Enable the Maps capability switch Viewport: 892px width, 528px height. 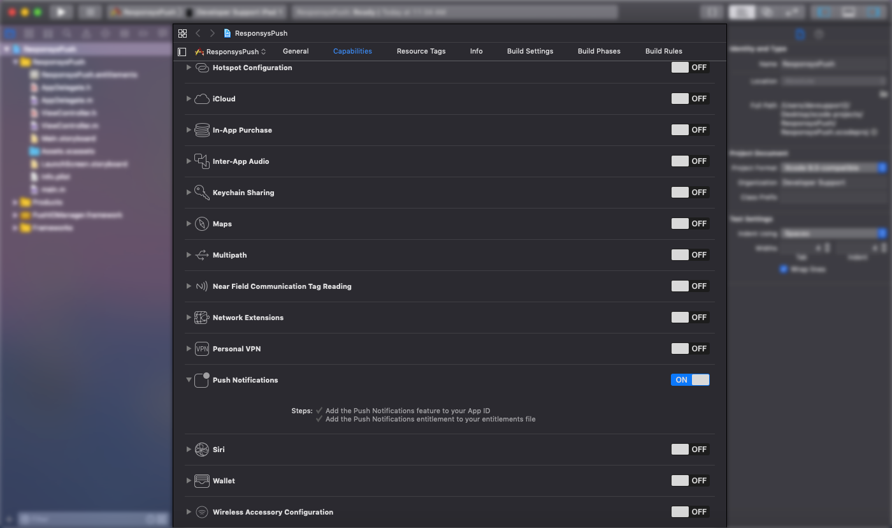[690, 224]
